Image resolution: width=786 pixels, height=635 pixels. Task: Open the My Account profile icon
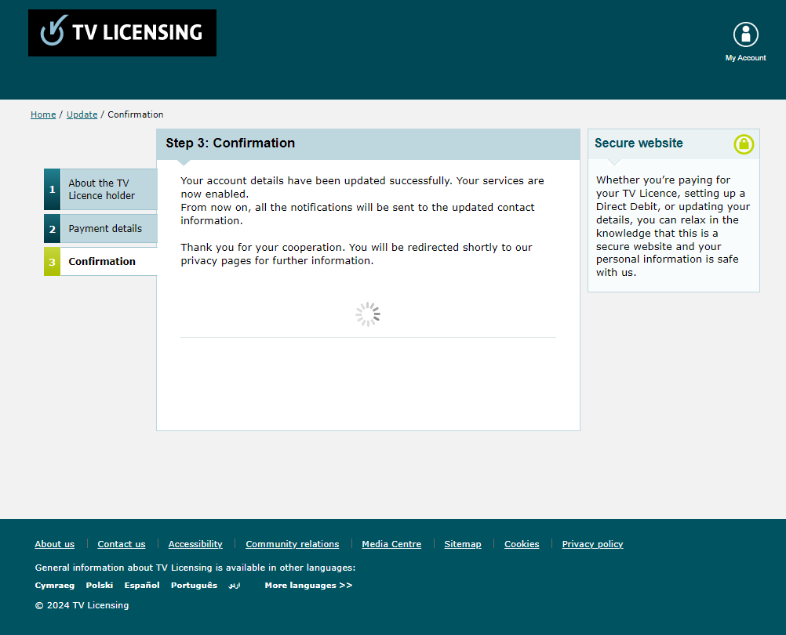click(745, 35)
